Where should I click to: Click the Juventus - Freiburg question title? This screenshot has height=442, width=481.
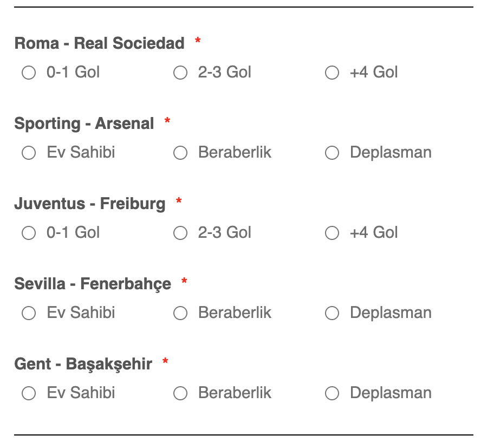point(90,204)
